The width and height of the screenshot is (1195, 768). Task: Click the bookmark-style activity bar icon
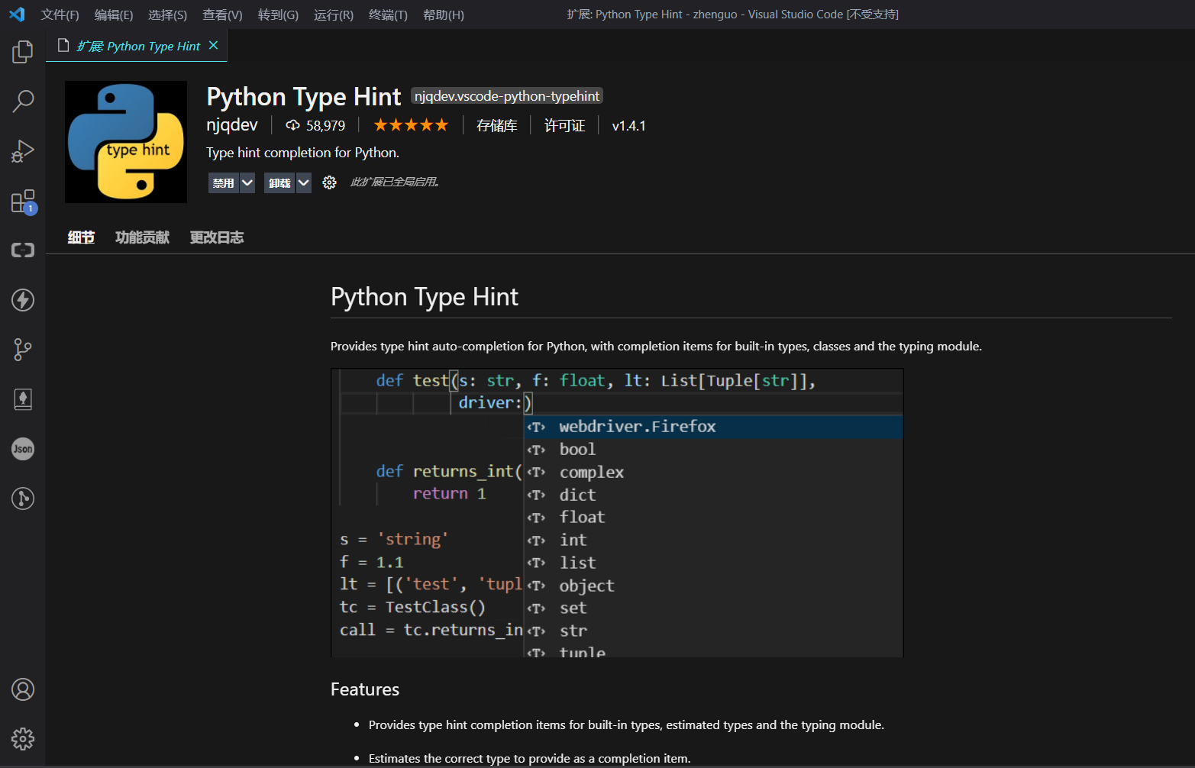coord(23,399)
